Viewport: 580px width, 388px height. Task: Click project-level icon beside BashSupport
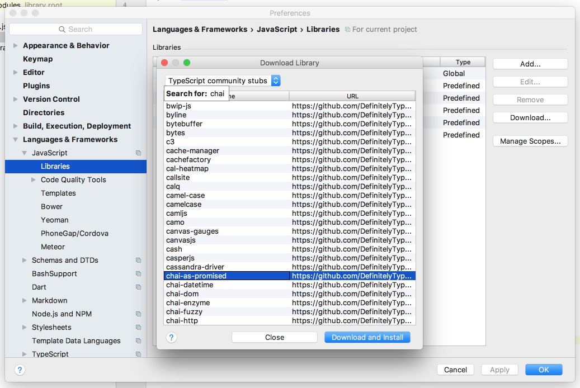click(x=138, y=274)
